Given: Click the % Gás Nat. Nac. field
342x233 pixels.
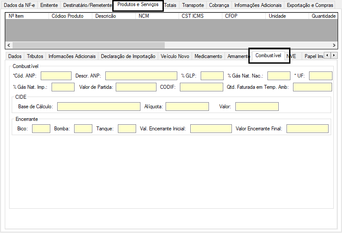Looking at the screenshot, I should click(x=279, y=76).
